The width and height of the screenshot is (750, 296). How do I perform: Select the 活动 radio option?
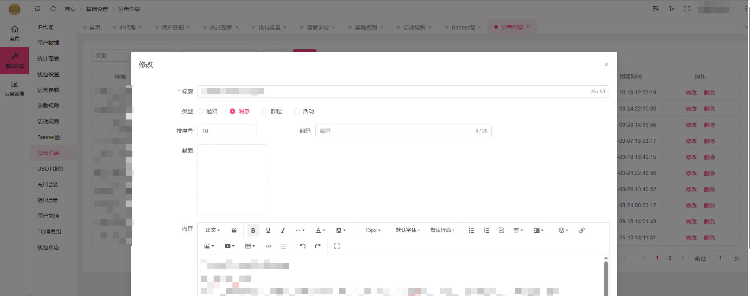[297, 111]
